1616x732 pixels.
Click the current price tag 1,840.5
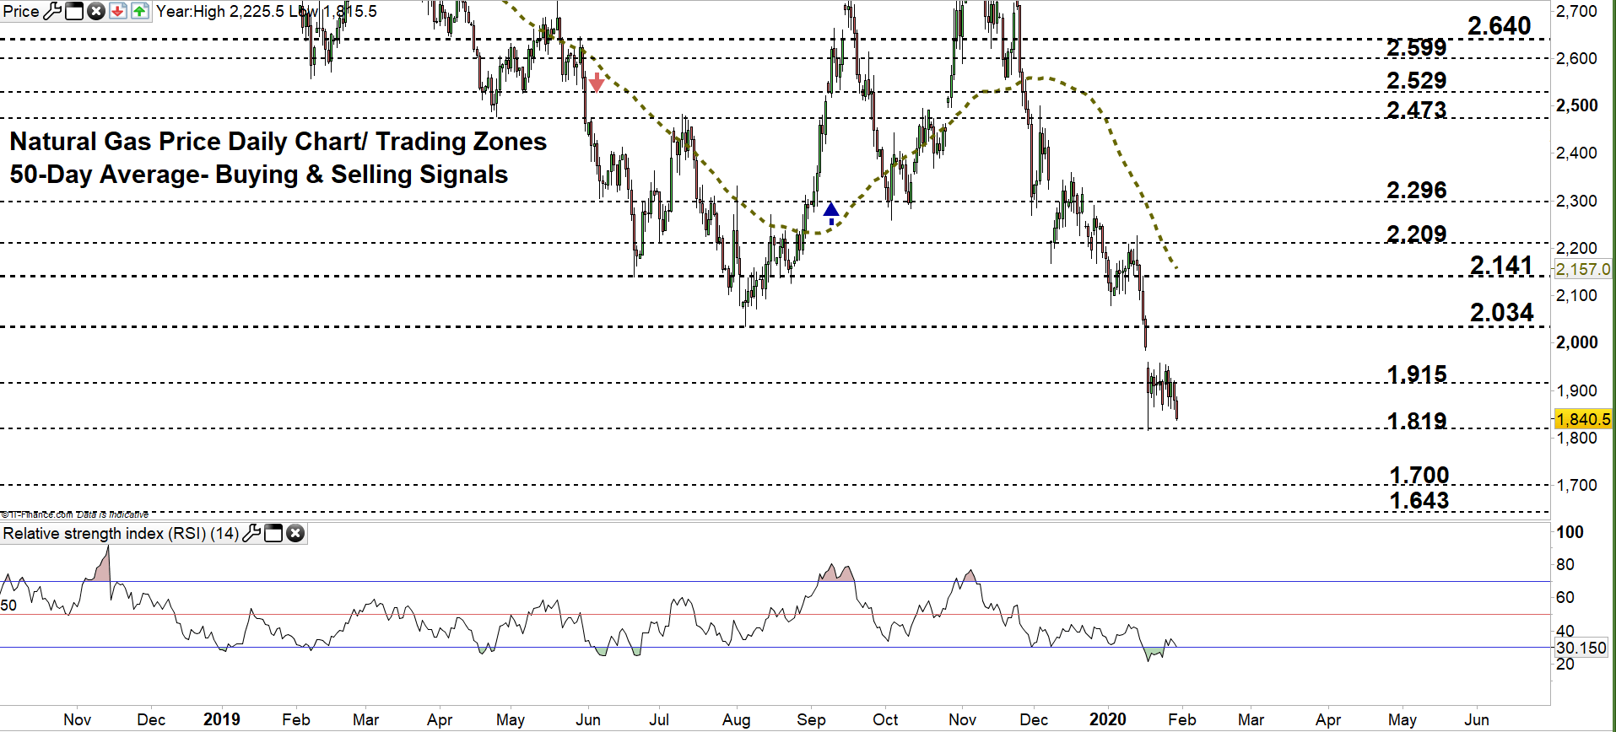[1584, 419]
